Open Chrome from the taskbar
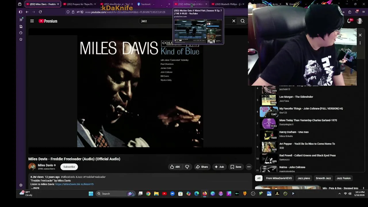The height and width of the screenshot is (207, 368). pos(148,194)
